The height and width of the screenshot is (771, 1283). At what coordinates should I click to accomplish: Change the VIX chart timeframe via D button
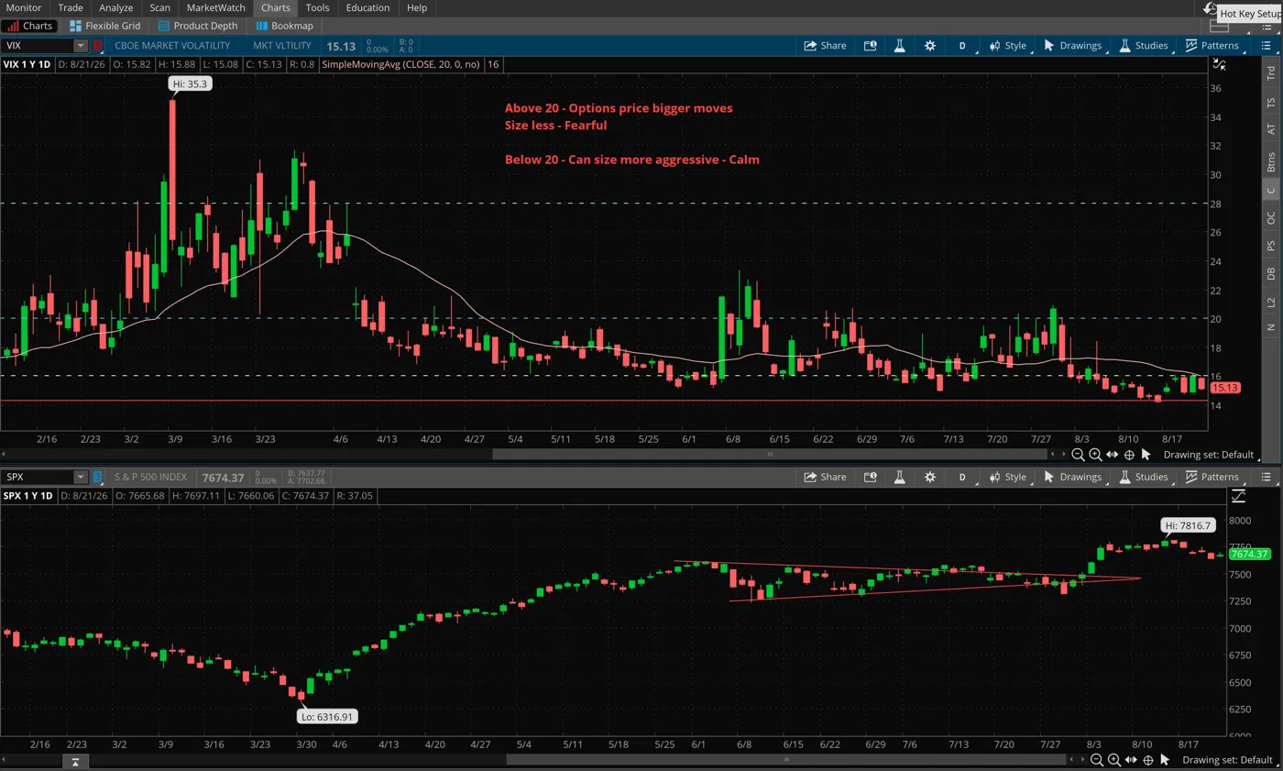tap(962, 45)
